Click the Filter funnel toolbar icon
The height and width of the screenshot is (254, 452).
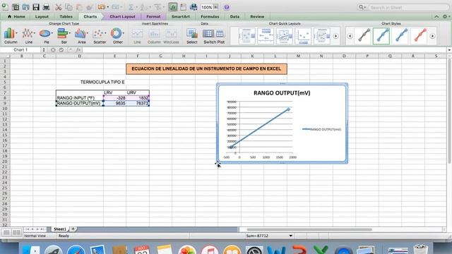point(157,7)
